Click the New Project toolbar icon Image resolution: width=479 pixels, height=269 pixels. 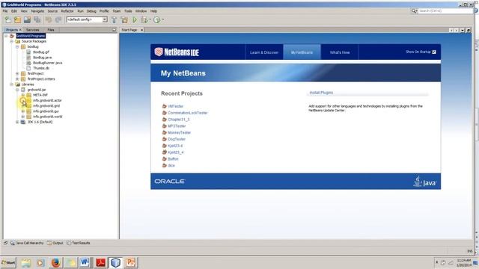[18, 20]
